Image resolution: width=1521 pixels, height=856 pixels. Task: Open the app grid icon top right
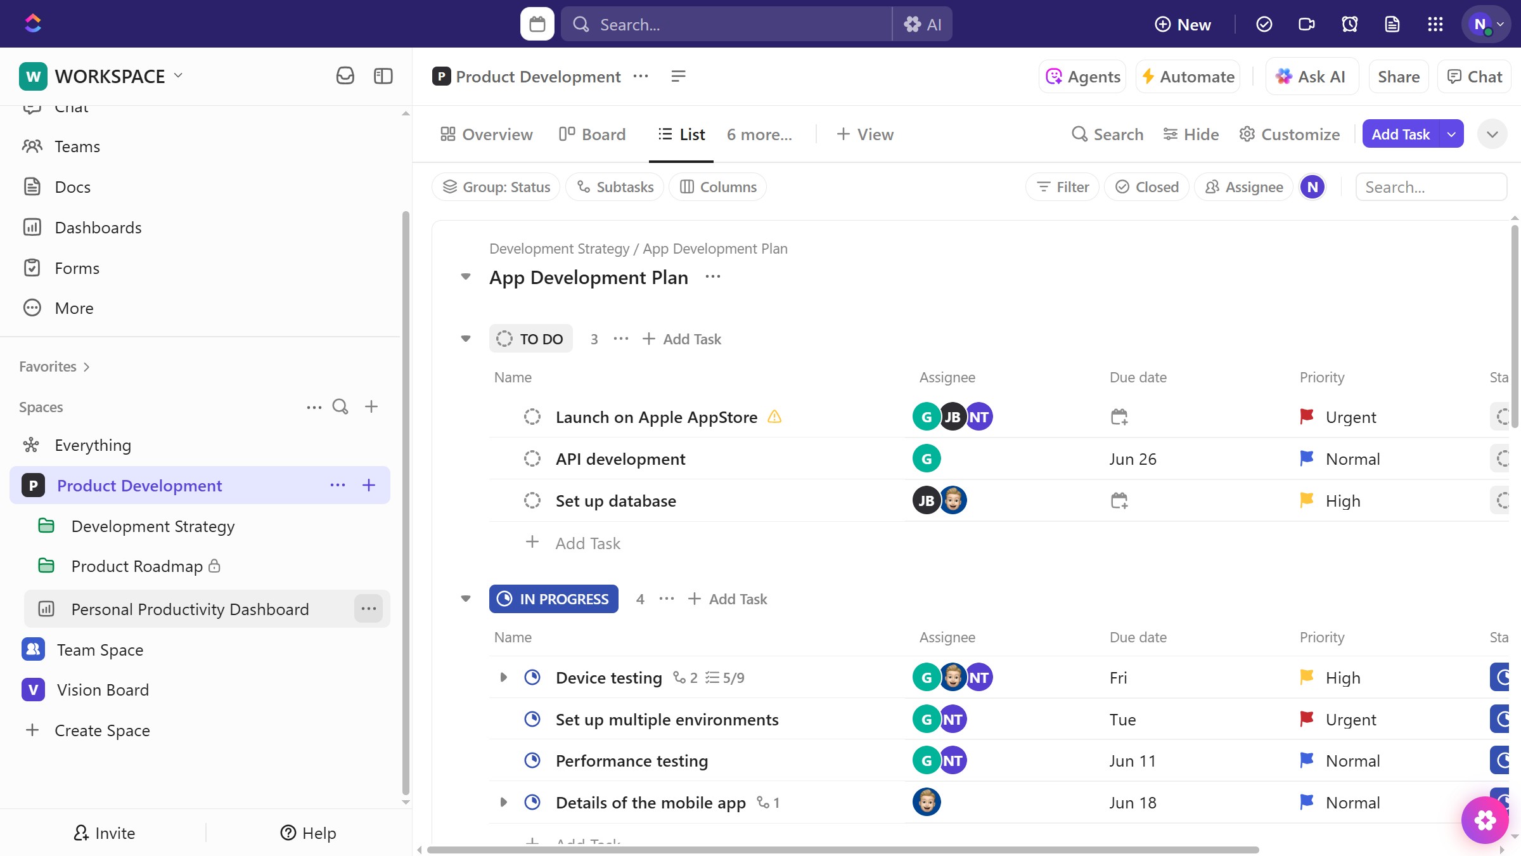[x=1435, y=24]
